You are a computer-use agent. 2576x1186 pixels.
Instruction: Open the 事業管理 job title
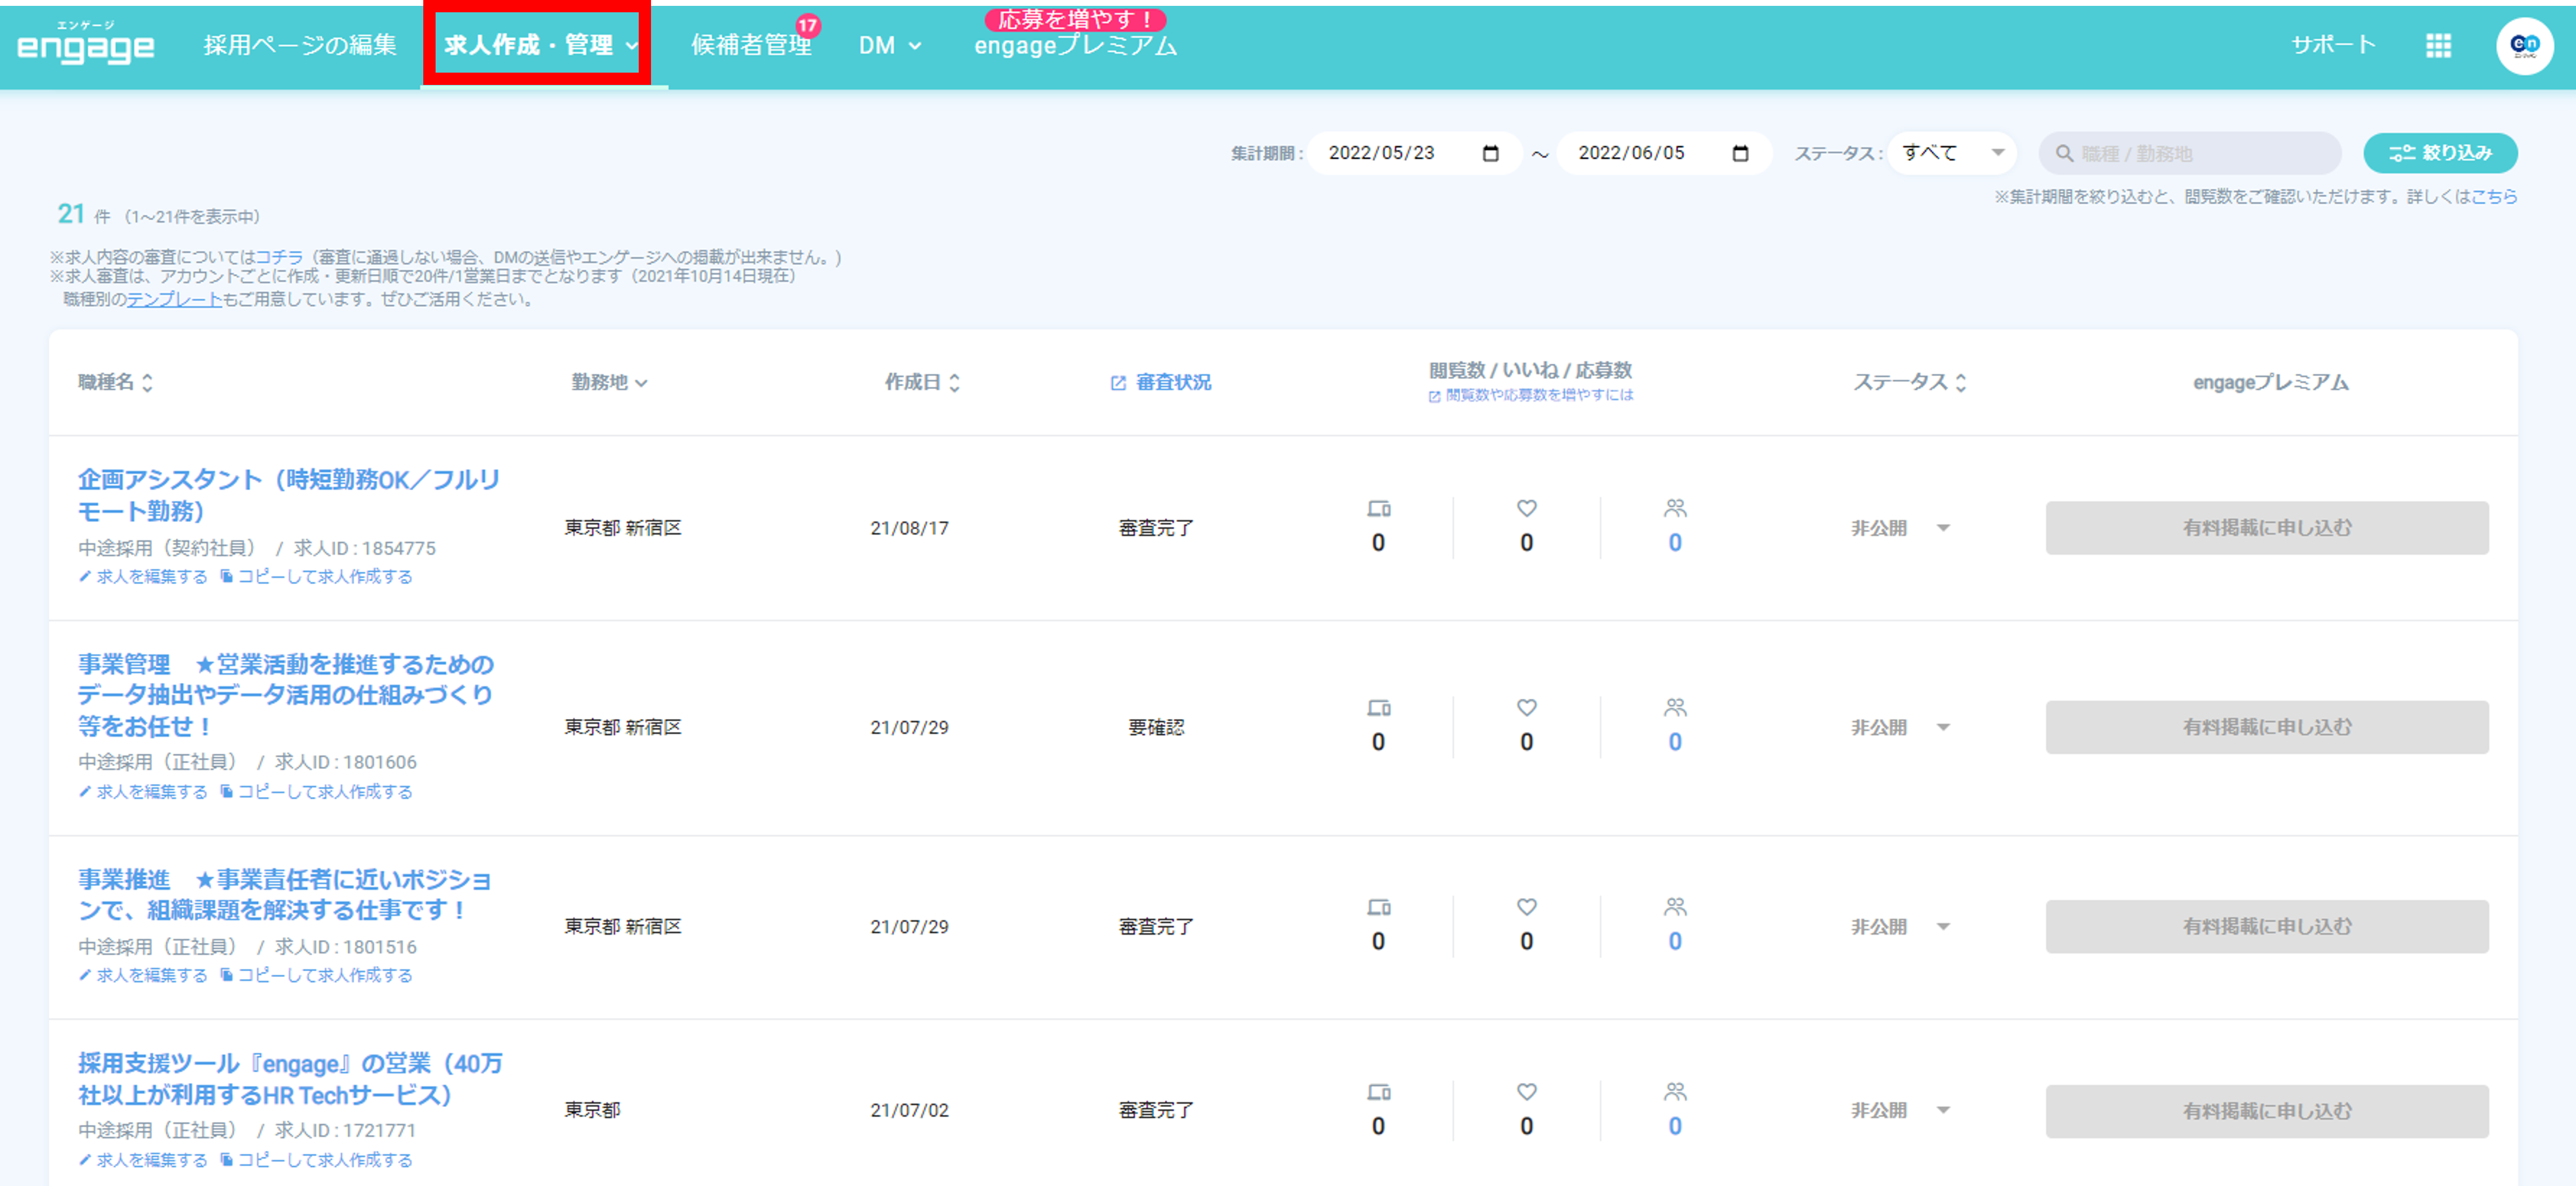286,695
